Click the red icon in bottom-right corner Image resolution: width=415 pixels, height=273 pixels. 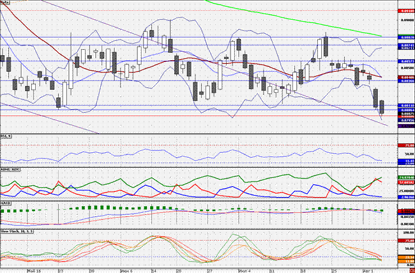point(413,271)
